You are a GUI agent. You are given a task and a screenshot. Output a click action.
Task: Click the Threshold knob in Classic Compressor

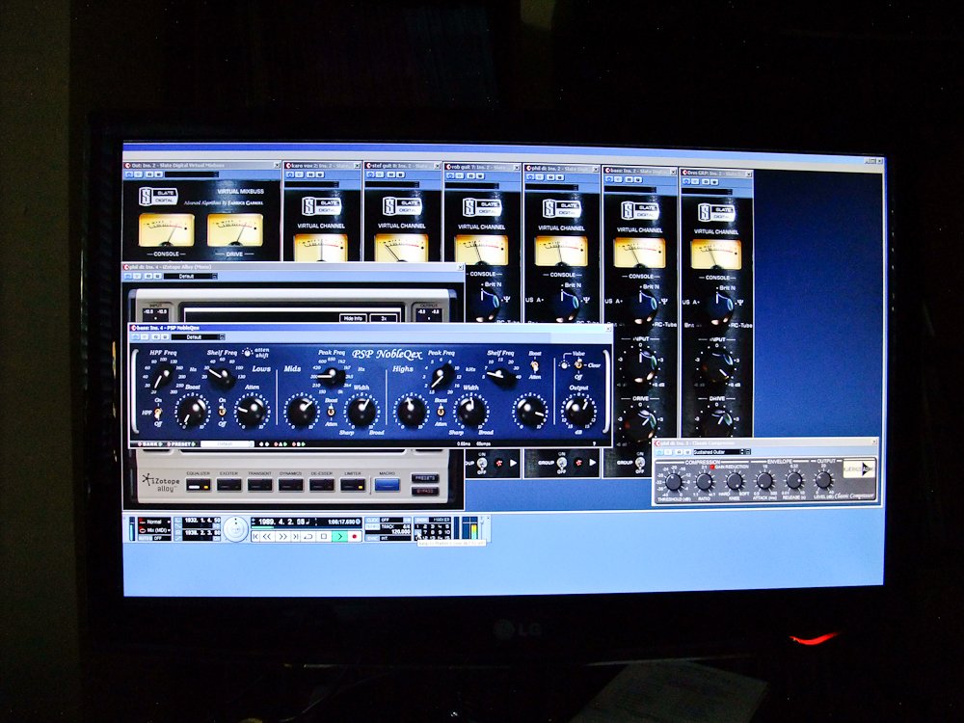[x=674, y=481]
